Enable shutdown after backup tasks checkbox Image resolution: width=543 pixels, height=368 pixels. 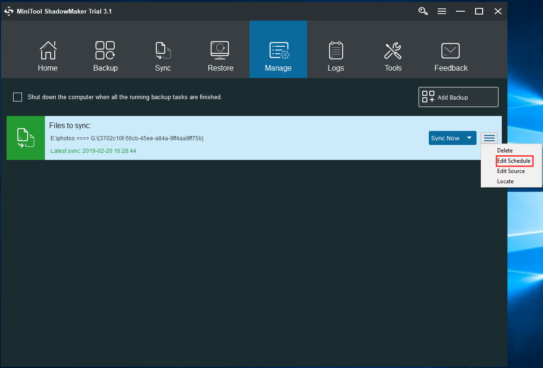coord(18,97)
